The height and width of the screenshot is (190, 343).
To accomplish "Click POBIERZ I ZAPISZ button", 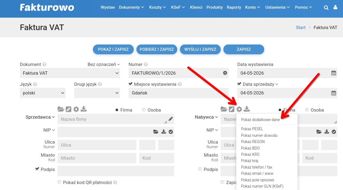I will pos(157,49).
